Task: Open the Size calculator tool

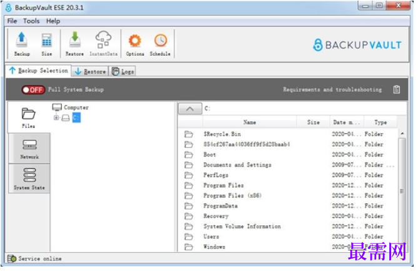Action: [x=47, y=43]
